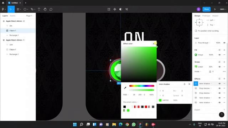Switch to the Prototype tab
Image resolution: width=228 pixels, height=128 pixels.
coord(206,16)
